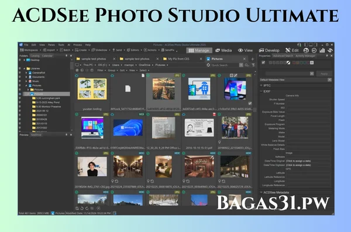Add a new folder tab with plus

click(253, 59)
